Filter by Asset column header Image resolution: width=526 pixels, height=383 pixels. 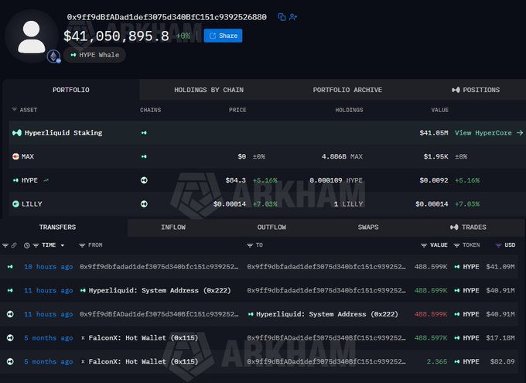pos(25,110)
